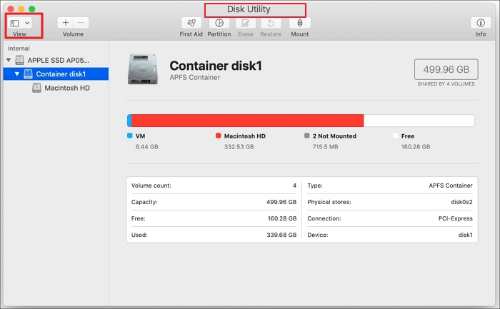Image resolution: width=500 pixels, height=309 pixels.
Task: Maximize the Disk Utility window
Action: pos(32,9)
